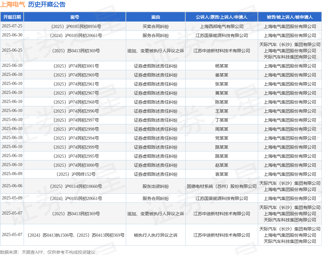Click the 案由 column header
The width and height of the screenshot is (322, 255).
coord(155,17)
